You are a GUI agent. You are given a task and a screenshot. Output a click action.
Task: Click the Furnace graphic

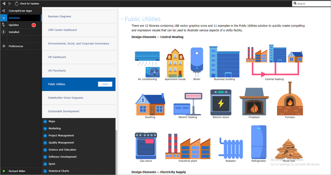[x=290, y=99]
